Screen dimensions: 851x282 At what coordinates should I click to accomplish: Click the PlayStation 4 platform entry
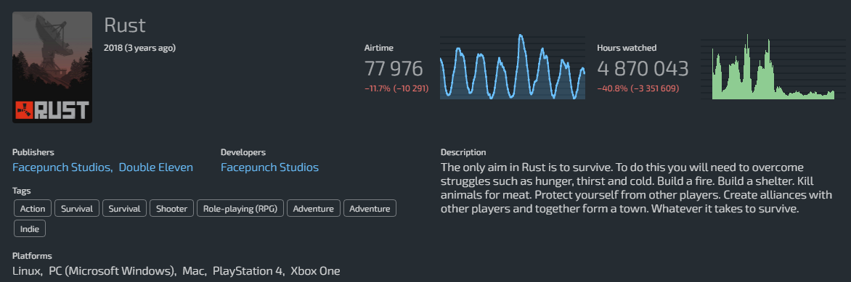pos(248,270)
